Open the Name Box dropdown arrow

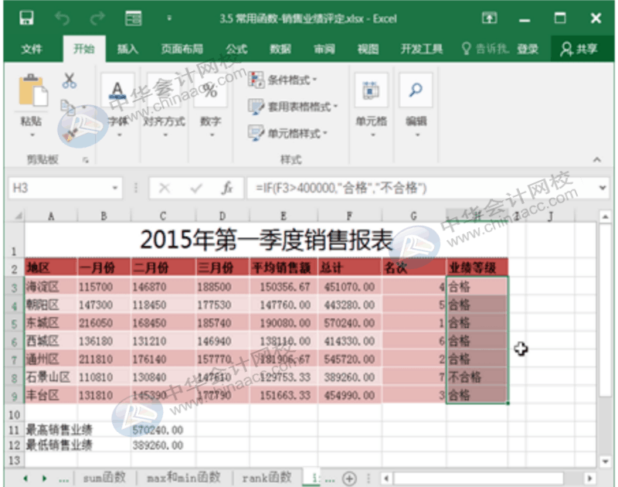pyautogui.click(x=115, y=188)
